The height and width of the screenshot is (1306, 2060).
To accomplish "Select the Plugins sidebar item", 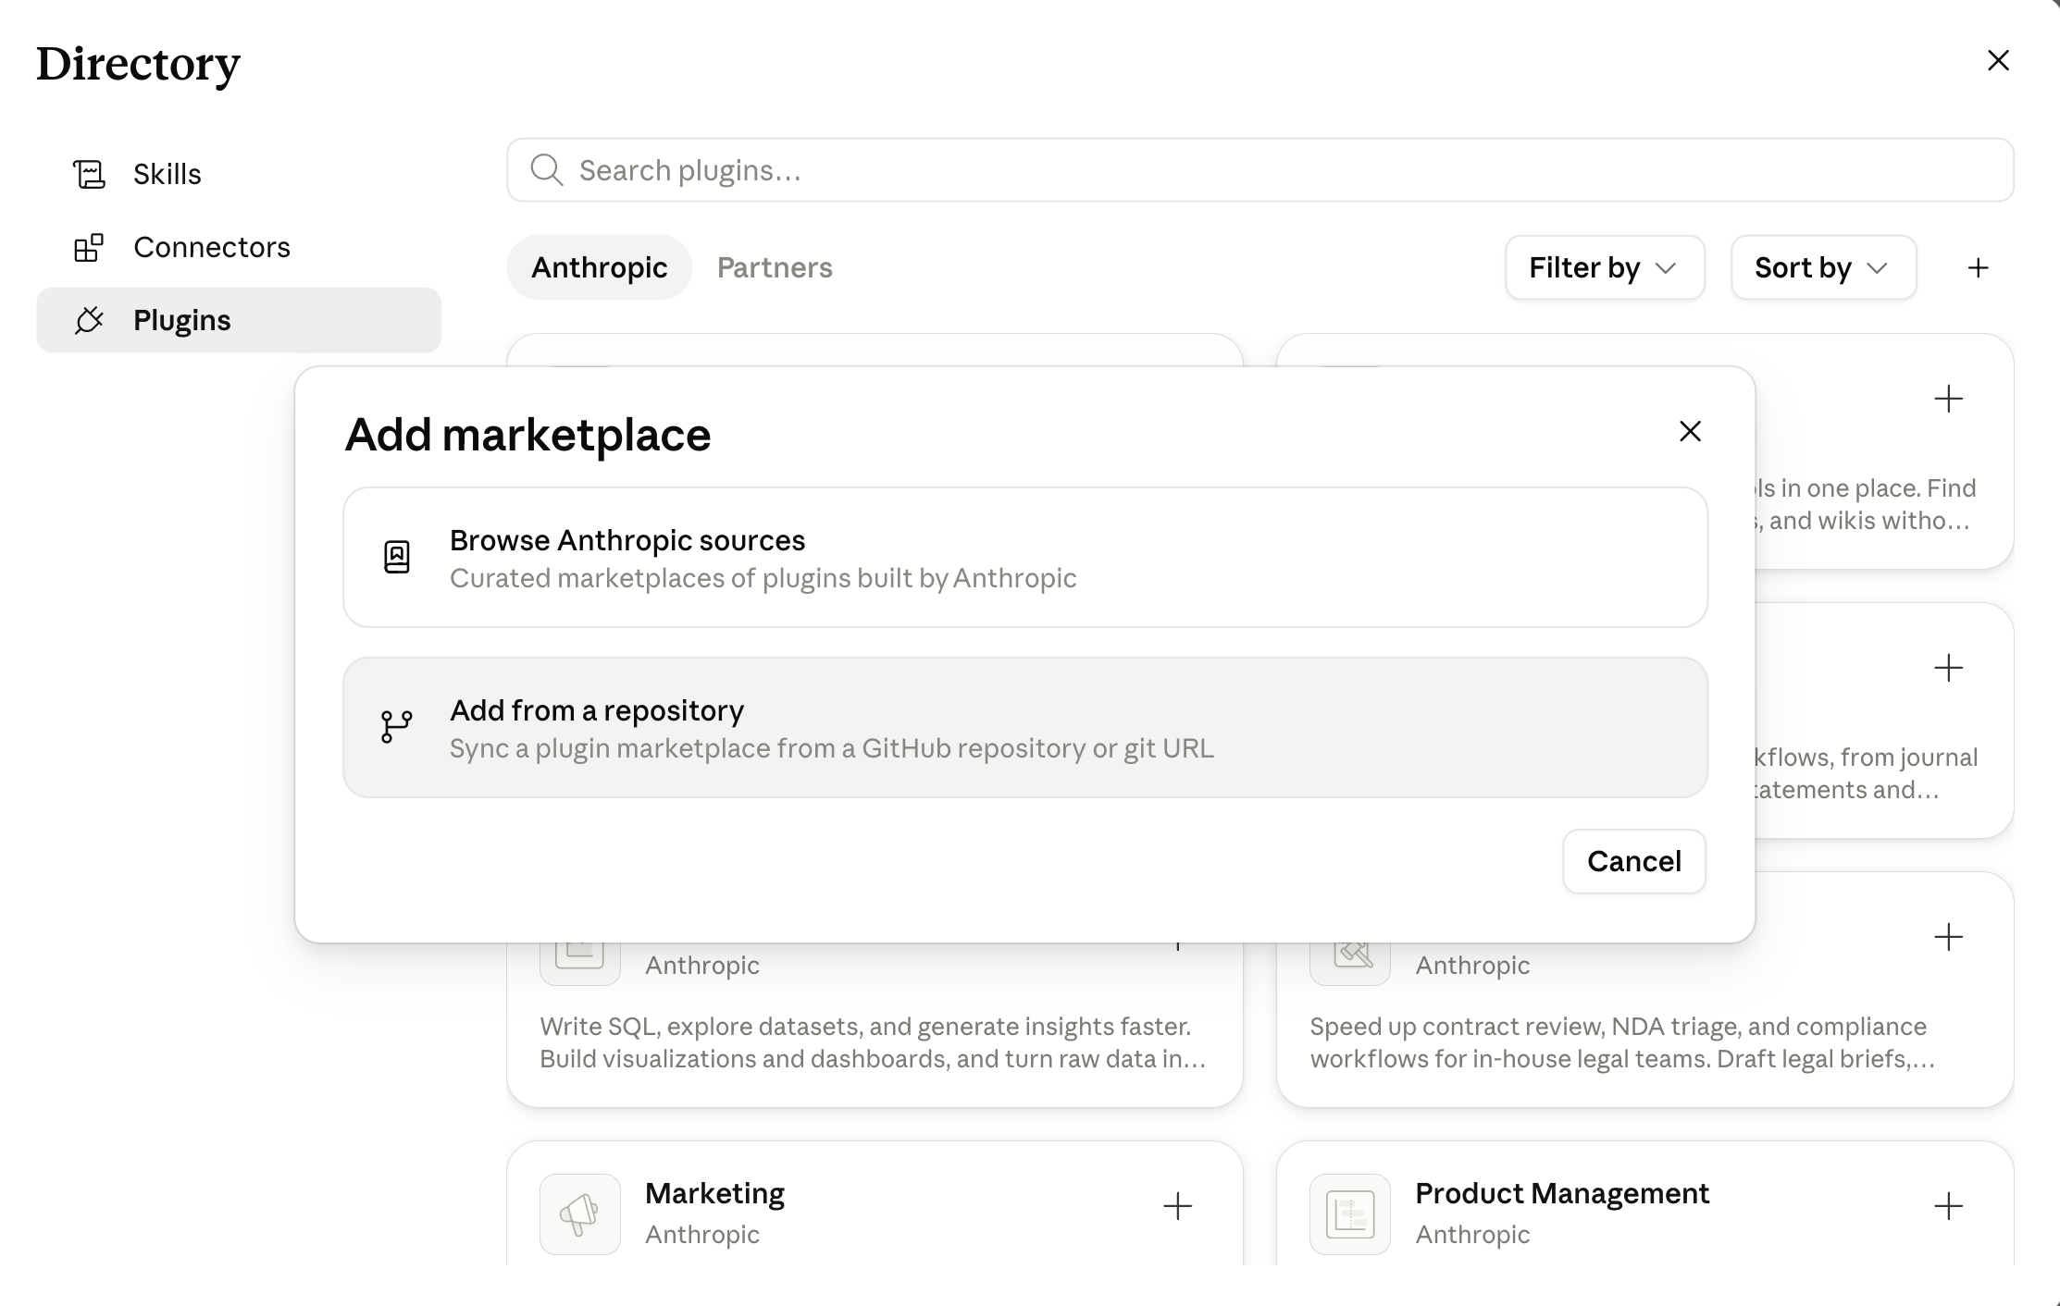I will (239, 320).
